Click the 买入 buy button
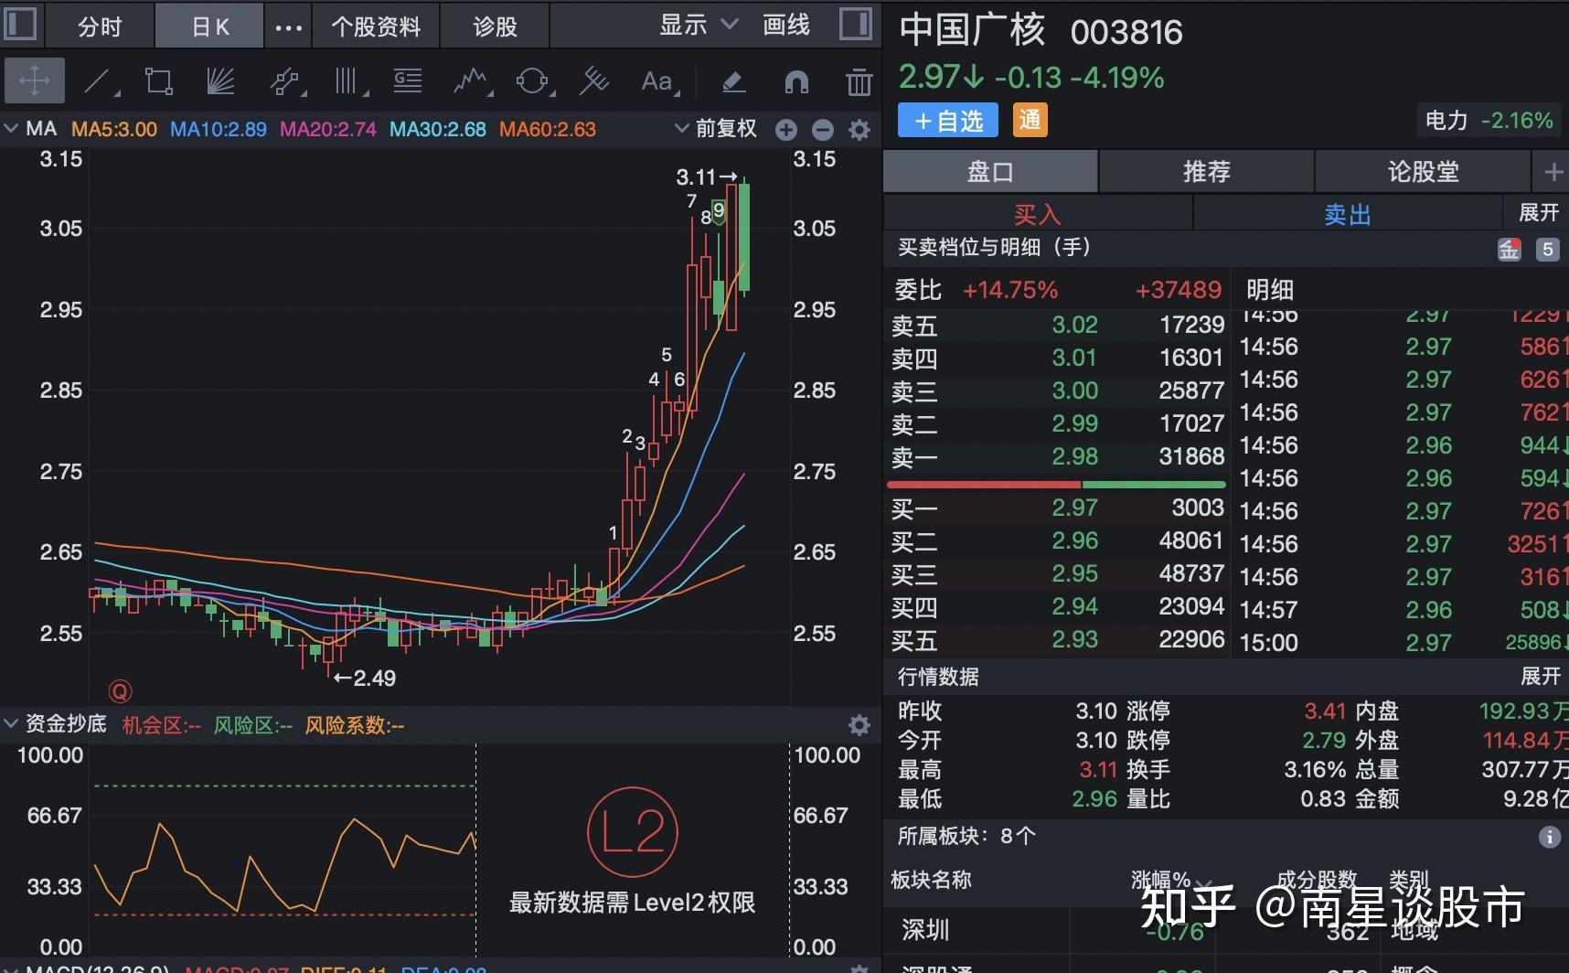 click(x=1038, y=214)
